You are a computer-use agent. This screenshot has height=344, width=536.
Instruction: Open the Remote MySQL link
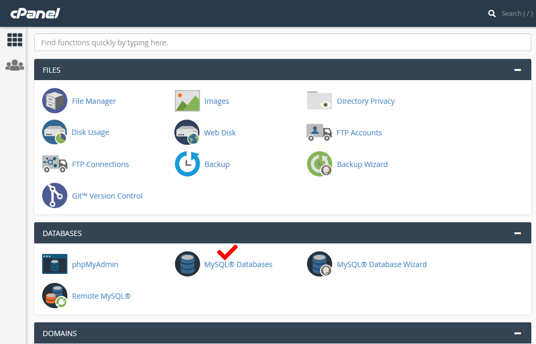point(101,296)
